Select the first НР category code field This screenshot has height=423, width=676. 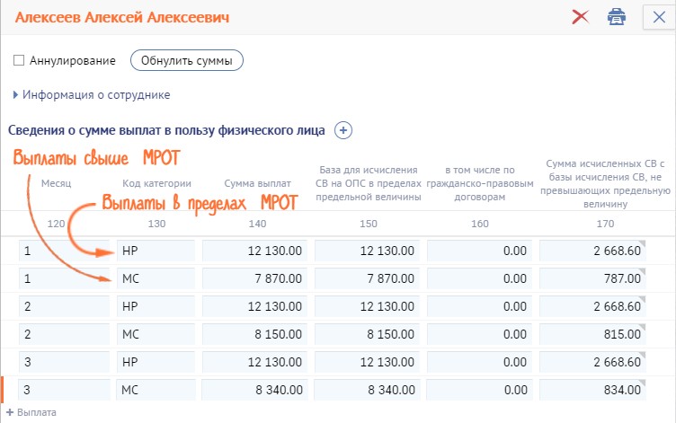155,251
